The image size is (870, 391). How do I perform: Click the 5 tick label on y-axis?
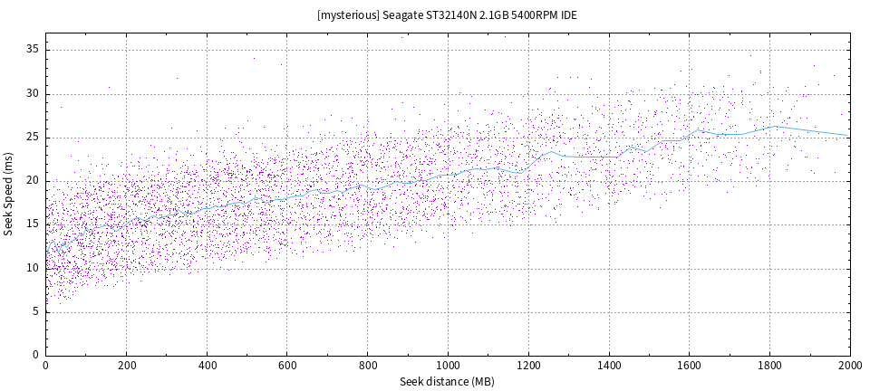click(x=34, y=311)
